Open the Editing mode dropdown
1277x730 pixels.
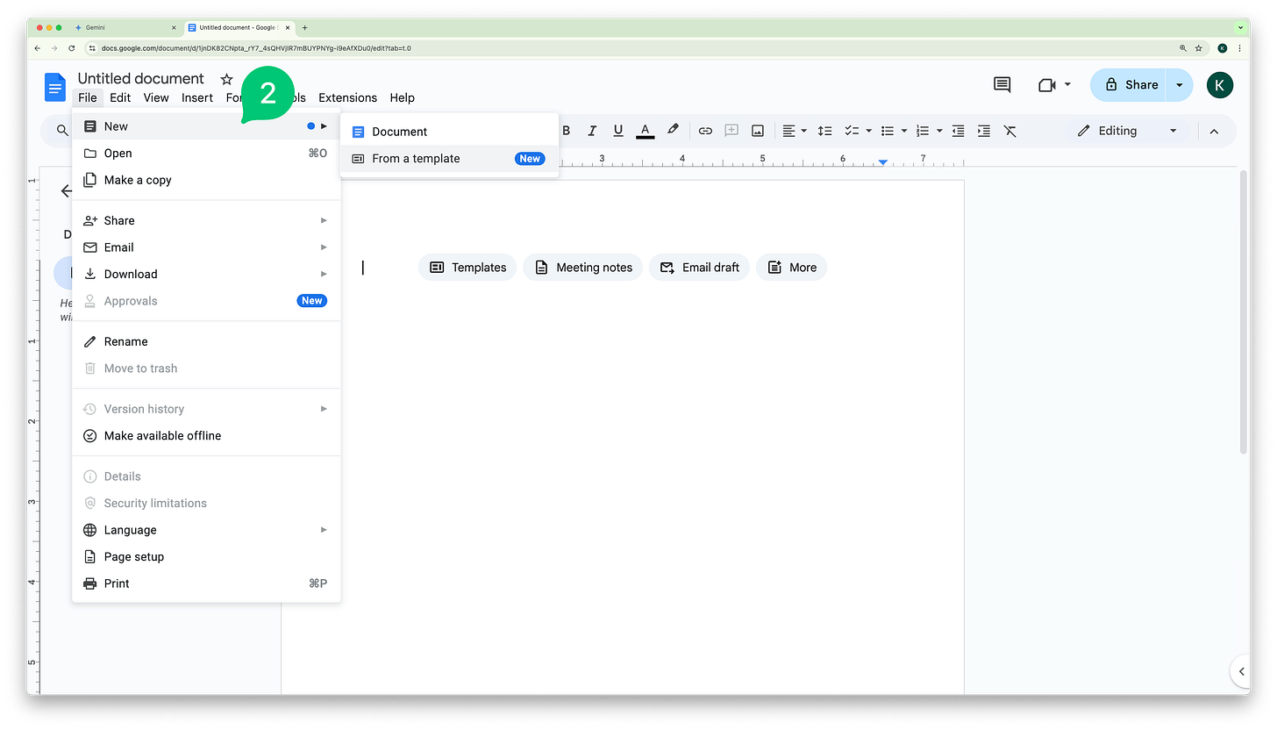pos(1127,131)
